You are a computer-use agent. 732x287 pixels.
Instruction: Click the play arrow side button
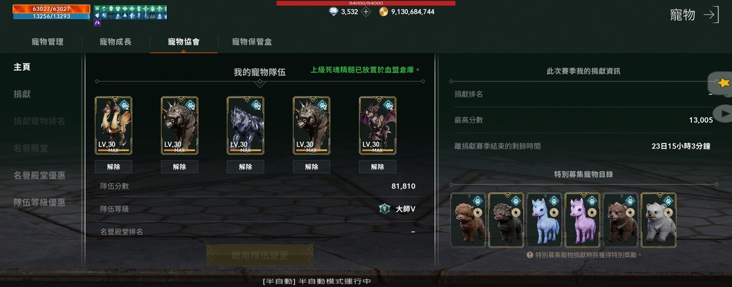pyautogui.click(x=723, y=113)
